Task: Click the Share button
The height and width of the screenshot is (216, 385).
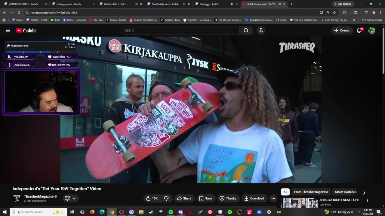Action: click(x=184, y=198)
